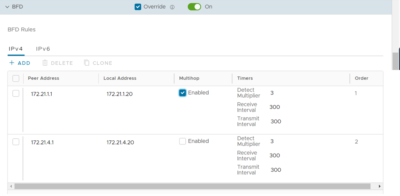The width and height of the screenshot is (400, 196).
Task: Switch to the IPv6 tab
Action: [x=43, y=49]
